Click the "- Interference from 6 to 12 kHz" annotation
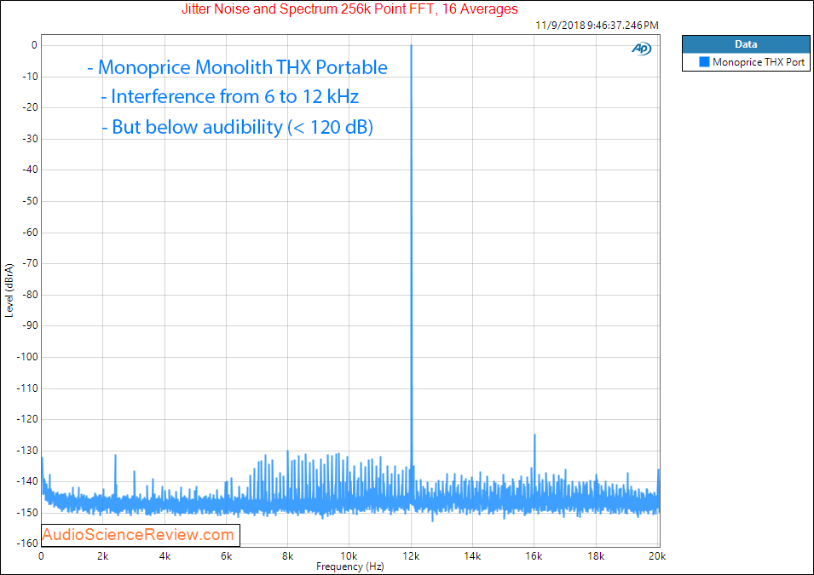The width and height of the screenshot is (814, 575). pyautogui.click(x=230, y=96)
